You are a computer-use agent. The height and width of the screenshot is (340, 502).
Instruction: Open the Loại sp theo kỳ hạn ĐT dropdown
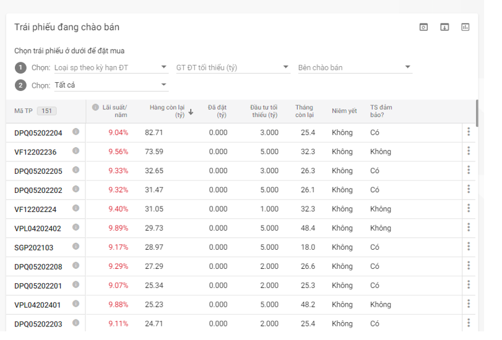(111, 67)
